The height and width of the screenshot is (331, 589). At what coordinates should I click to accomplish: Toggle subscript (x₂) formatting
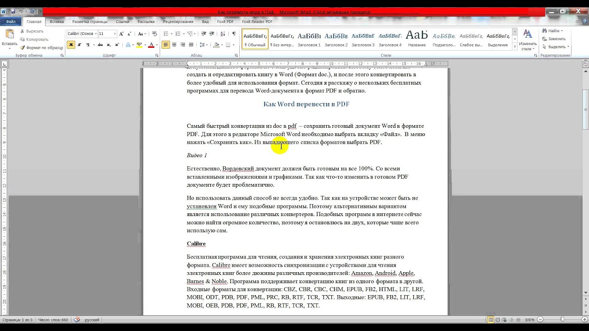coord(109,45)
